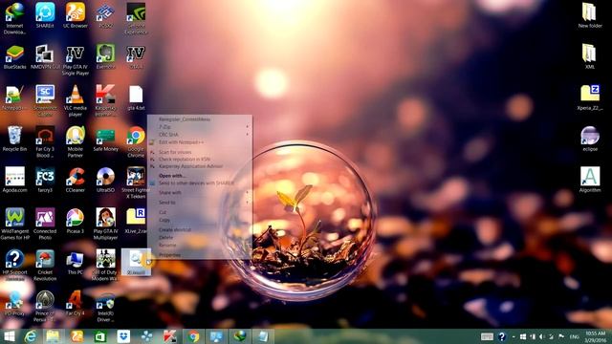The image size is (612, 344).
Task: Select the farcry3 desktop icon
Action: click(45, 180)
